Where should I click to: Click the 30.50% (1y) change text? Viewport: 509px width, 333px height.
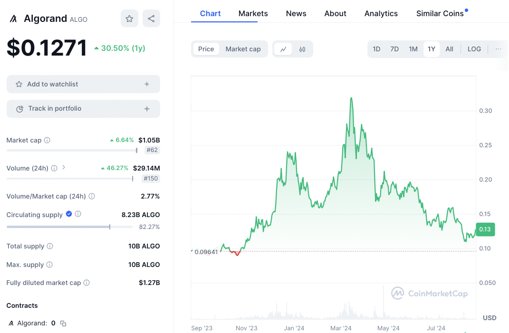[120, 48]
